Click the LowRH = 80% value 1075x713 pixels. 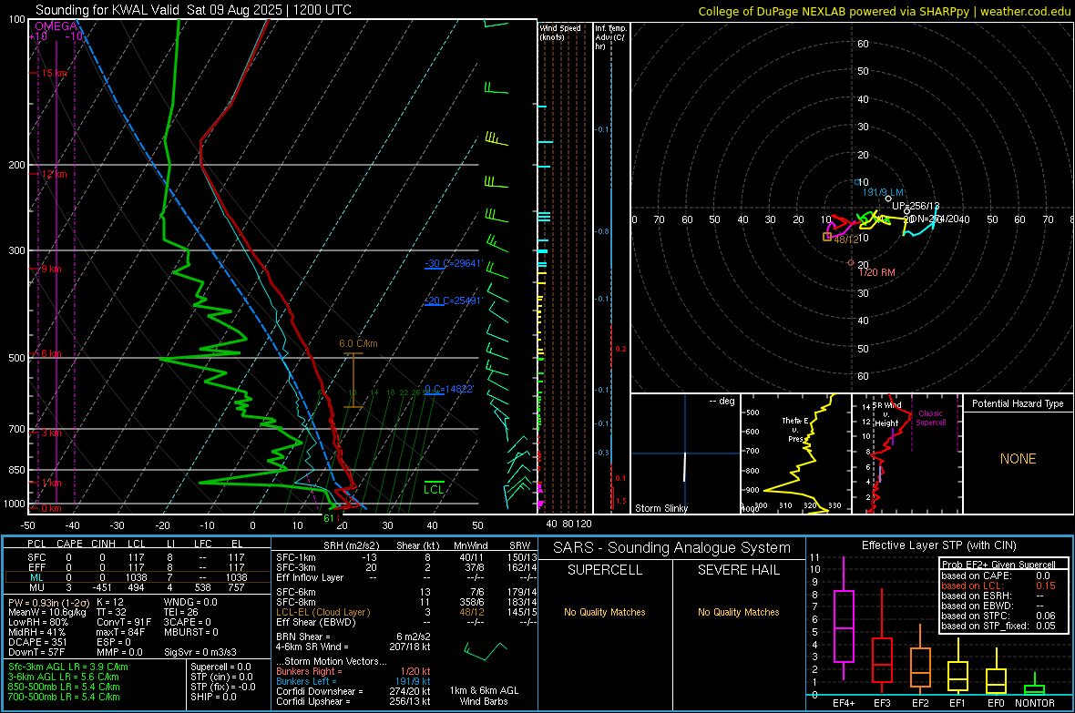[37, 622]
